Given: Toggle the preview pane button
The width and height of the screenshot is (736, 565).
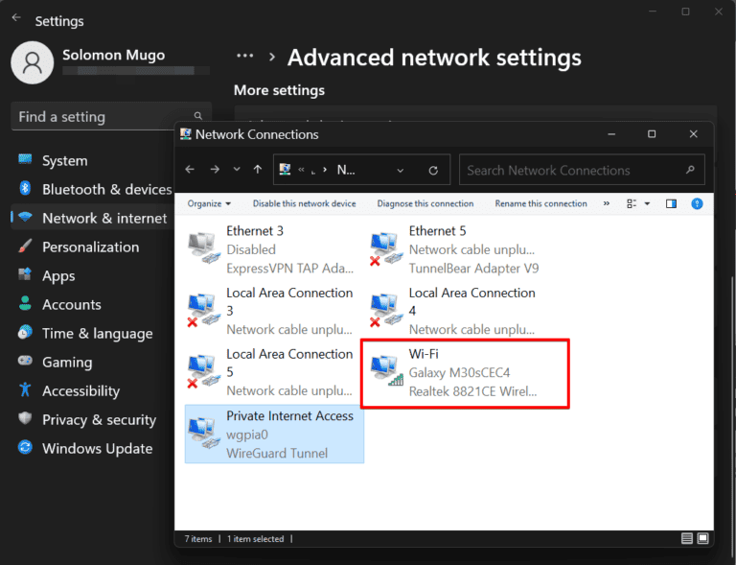Looking at the screenshot, I should tap(671, 203).
